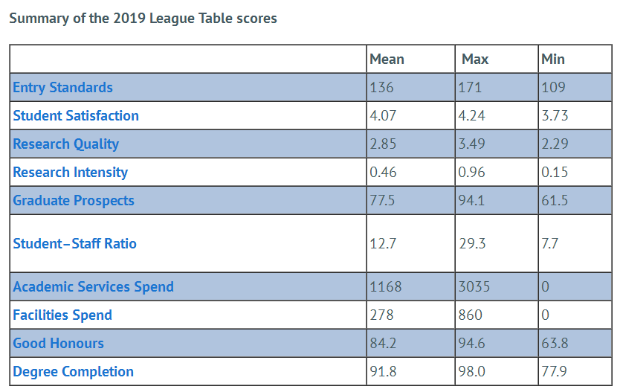620x392 pixels.
Task: Open the Academic Services Spend link
Action: point(93,287)
